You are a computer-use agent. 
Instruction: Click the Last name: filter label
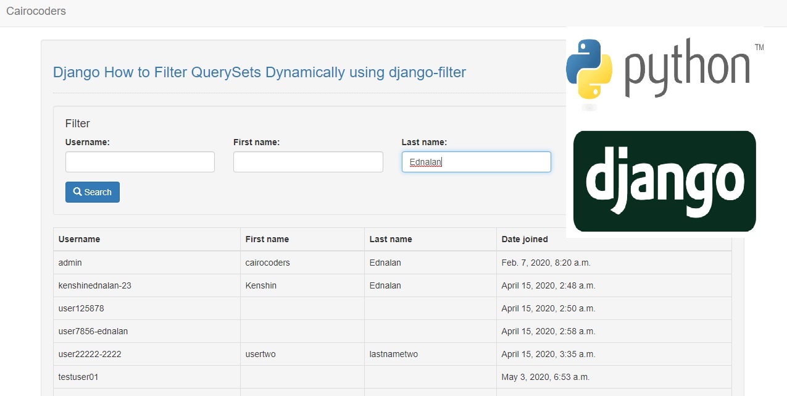pyautogui.click(x=425, y=142)
